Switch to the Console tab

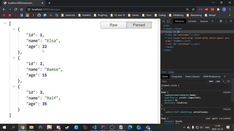click(192, 21)
